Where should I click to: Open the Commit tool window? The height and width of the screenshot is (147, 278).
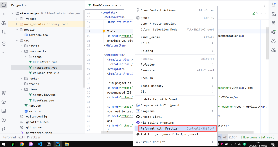[x=4, y=14]
